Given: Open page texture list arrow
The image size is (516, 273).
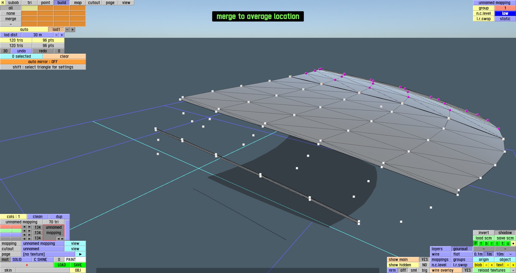Looking at the screenshot, I should (x=80, y=254).
